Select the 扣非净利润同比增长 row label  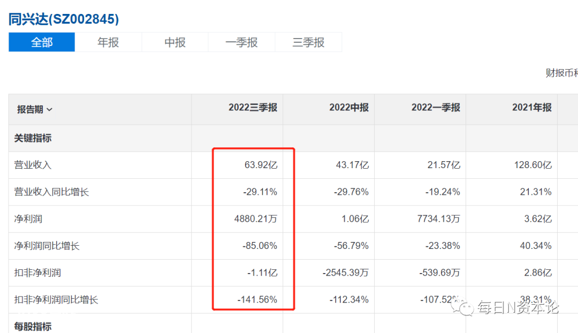(56, 299)
